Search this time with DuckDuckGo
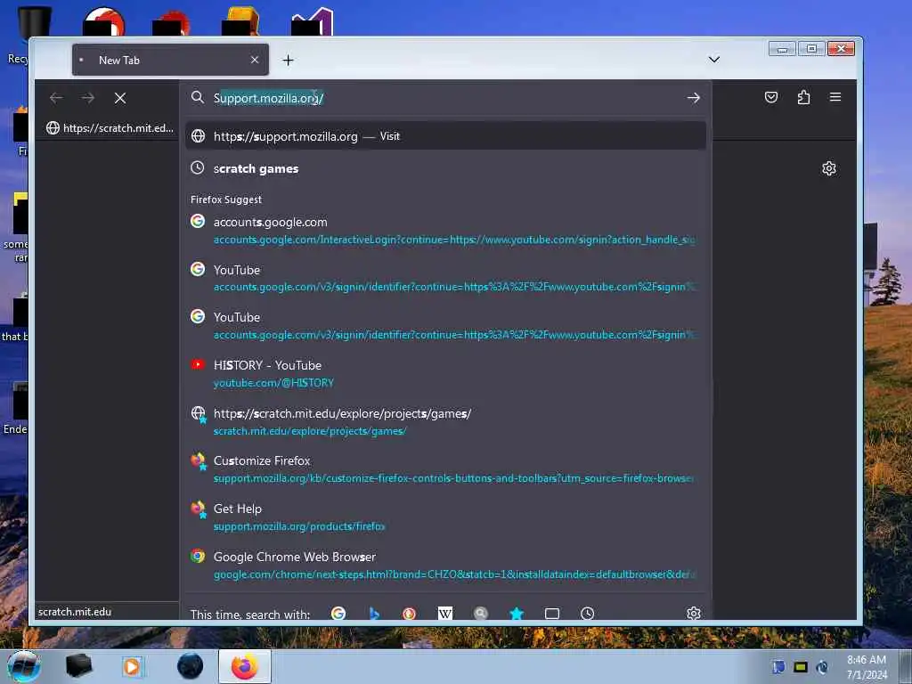This screenshot has height=684, width=912. tap(410, 613)
